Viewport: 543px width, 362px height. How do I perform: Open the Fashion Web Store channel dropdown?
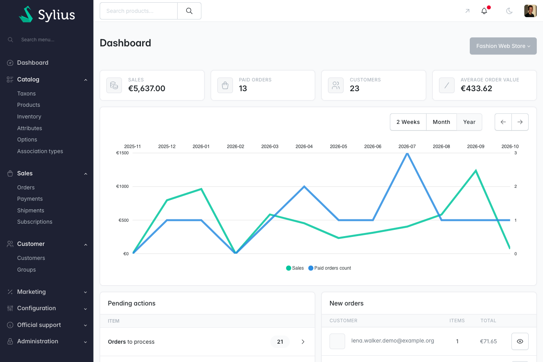503,46
